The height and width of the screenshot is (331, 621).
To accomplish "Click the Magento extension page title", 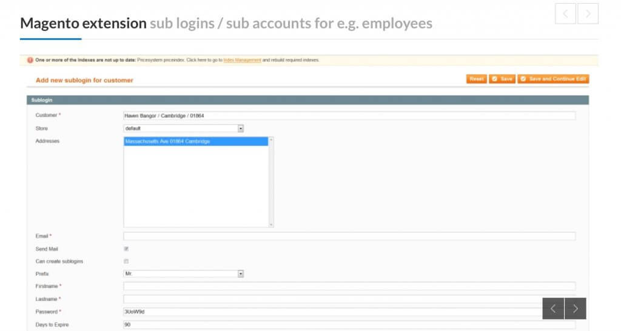I will coord(226,24).
